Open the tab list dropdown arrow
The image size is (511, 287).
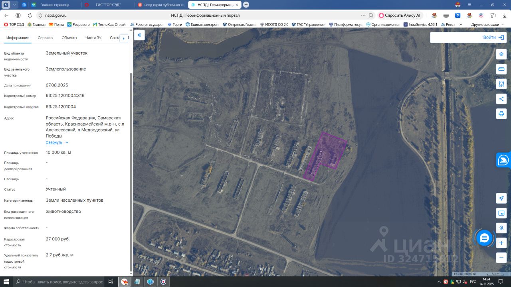click(x=15, y=5)
